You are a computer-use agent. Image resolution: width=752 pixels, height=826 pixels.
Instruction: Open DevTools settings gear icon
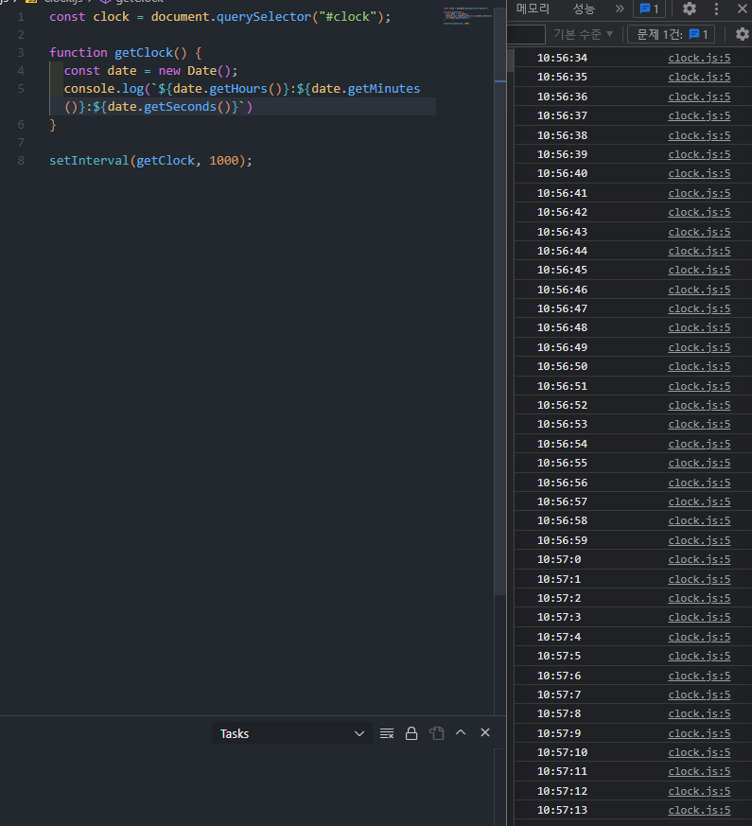[x=690, y=9]
